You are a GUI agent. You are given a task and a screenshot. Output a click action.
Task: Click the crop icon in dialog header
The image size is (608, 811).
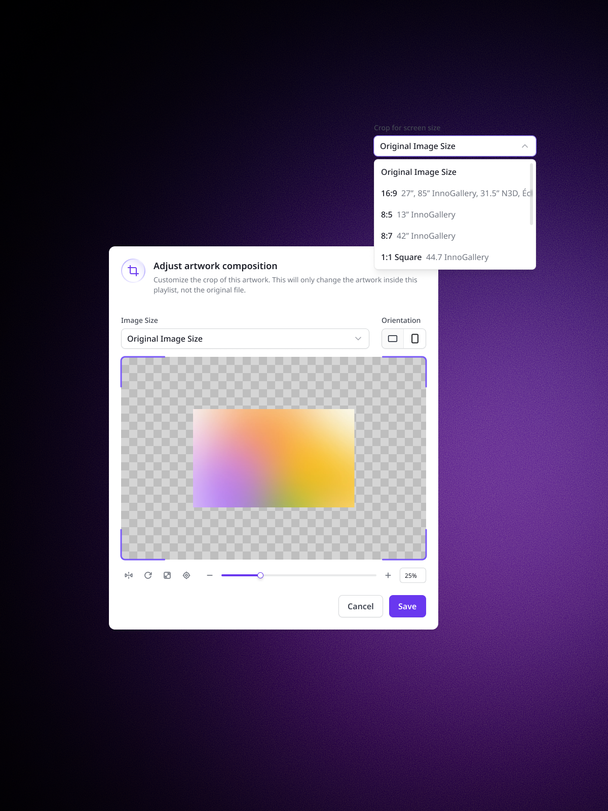133,271
